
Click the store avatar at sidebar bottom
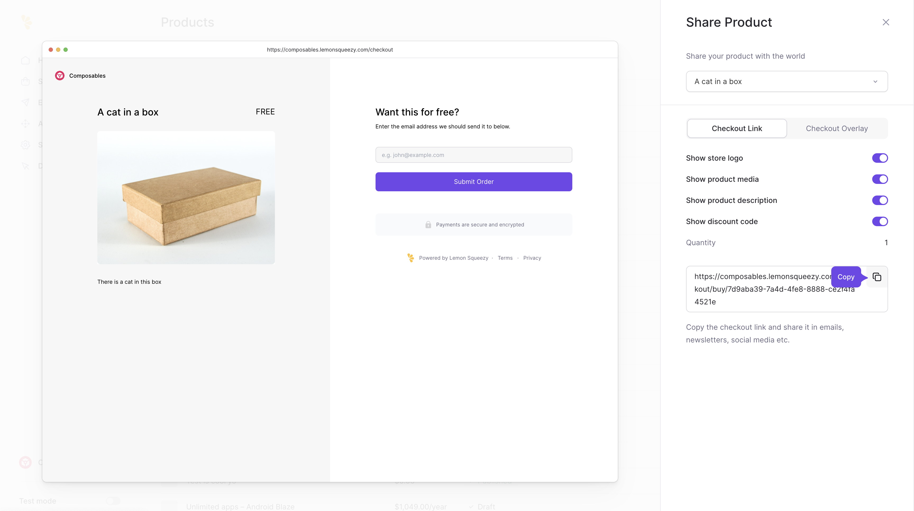click(x=25, y=462)
